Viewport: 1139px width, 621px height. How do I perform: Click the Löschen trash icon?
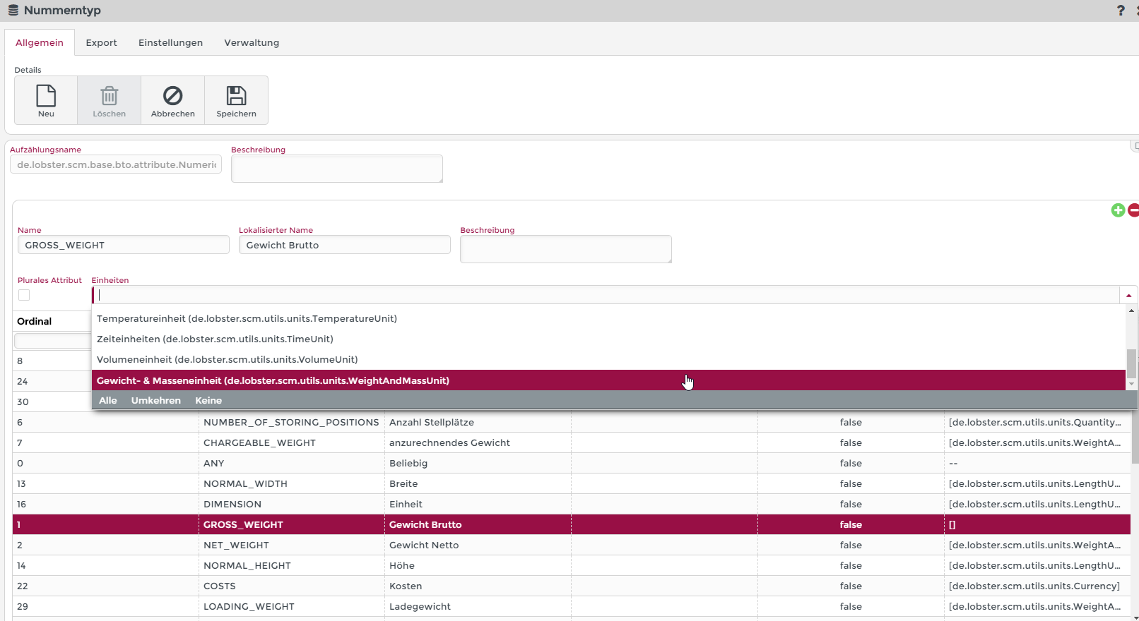[x=110, y=95]
